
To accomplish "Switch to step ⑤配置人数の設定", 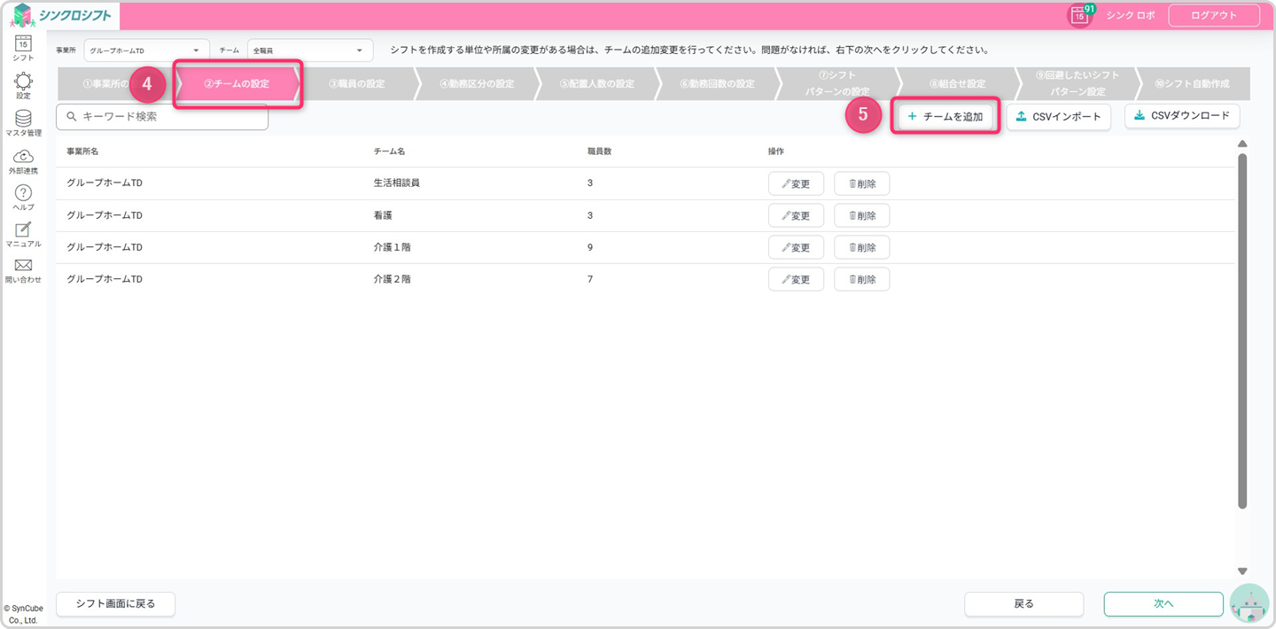I will tap(596, 84).
